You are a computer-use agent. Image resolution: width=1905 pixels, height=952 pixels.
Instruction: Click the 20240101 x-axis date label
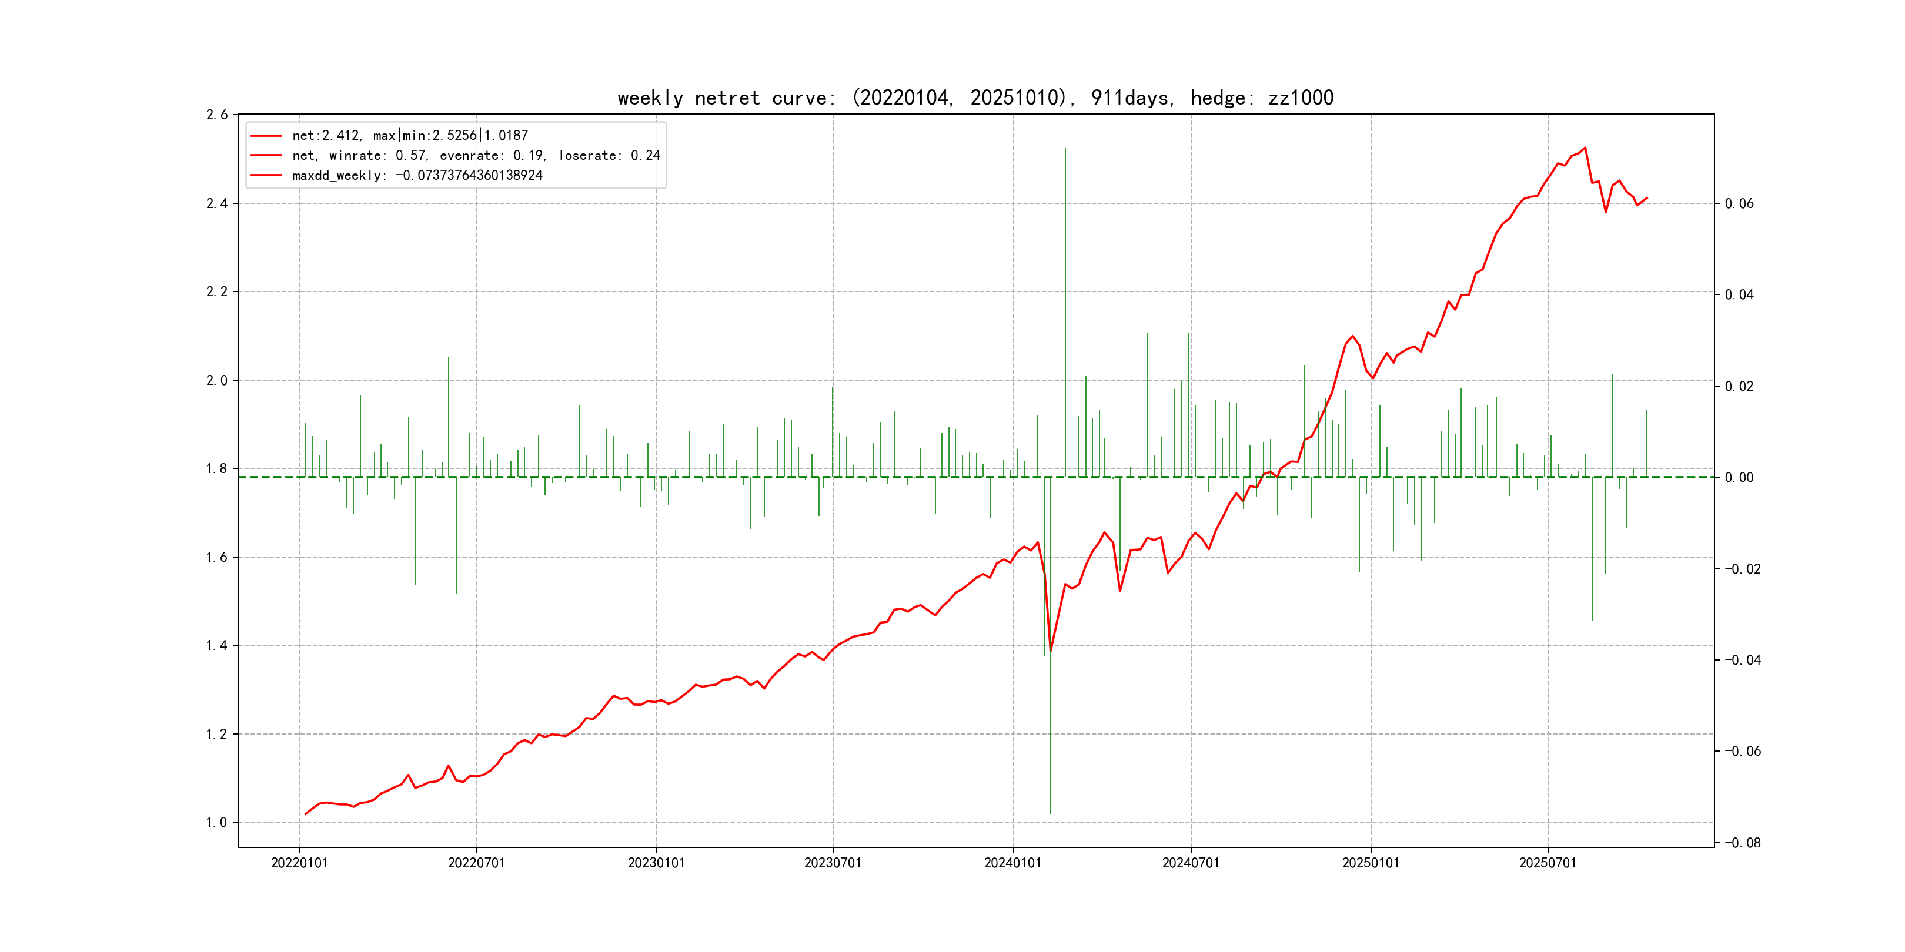pos(1012,863)
